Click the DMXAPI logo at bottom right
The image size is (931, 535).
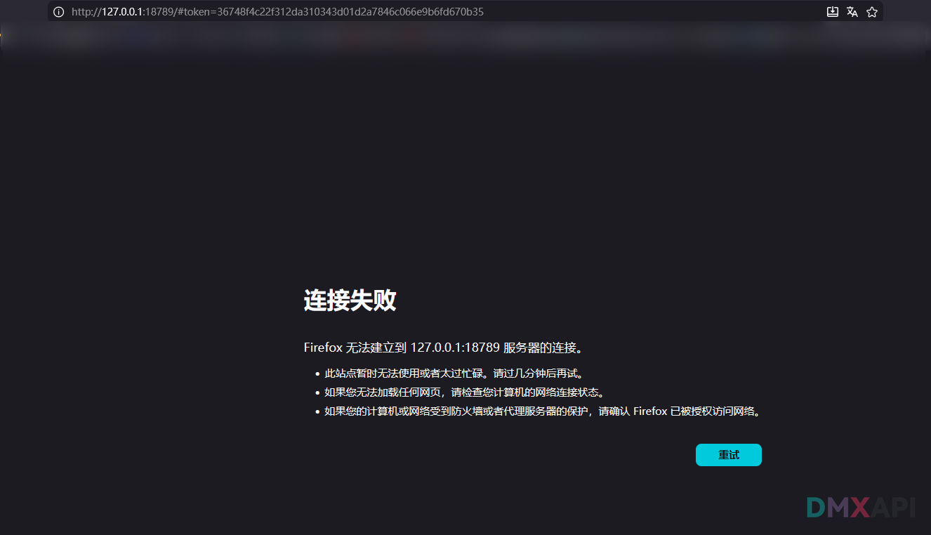pyautogui.click(x=862, y=508)
